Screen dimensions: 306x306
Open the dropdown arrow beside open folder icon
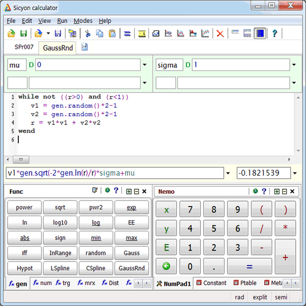point(48,33)
